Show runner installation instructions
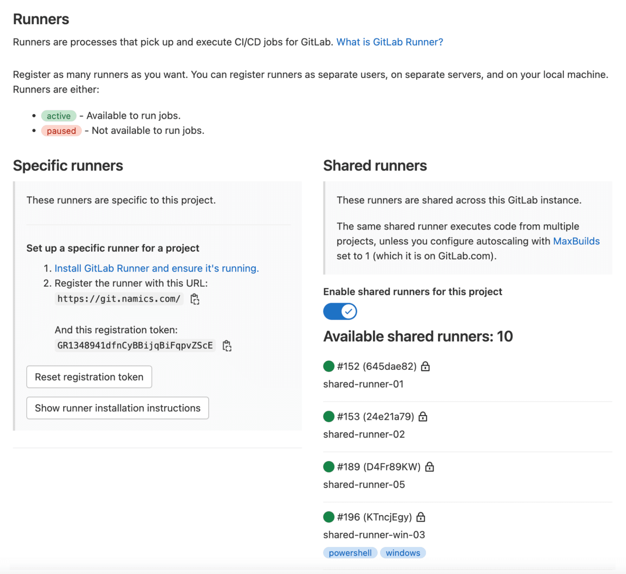Viewport: 626px width, 574px height. 118,408
